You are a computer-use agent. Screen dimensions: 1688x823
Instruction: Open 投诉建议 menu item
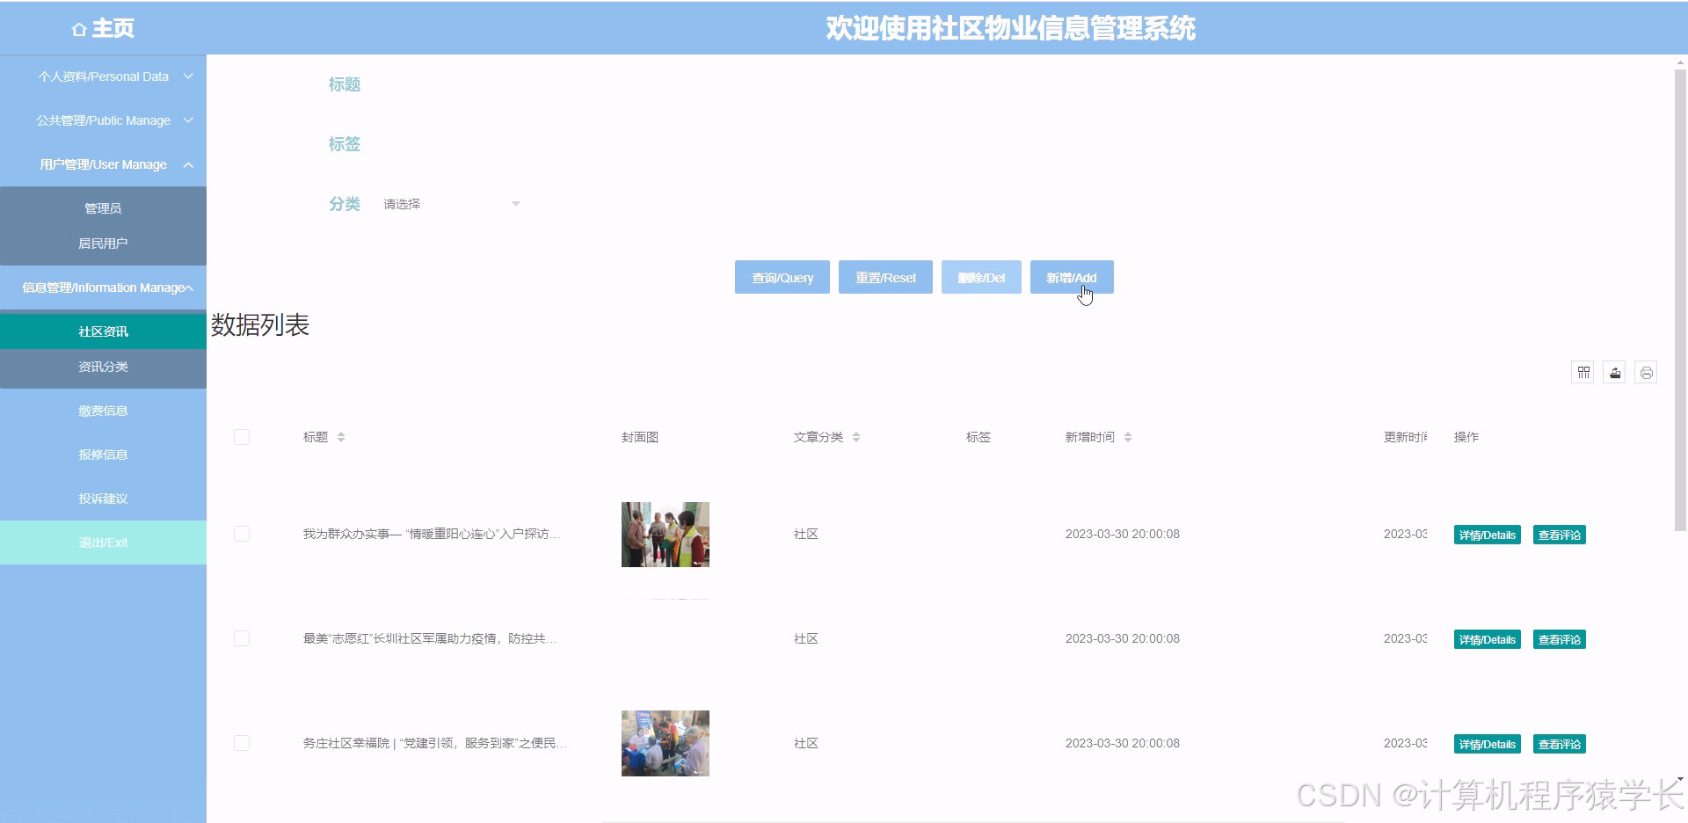(x=103, y=499)
